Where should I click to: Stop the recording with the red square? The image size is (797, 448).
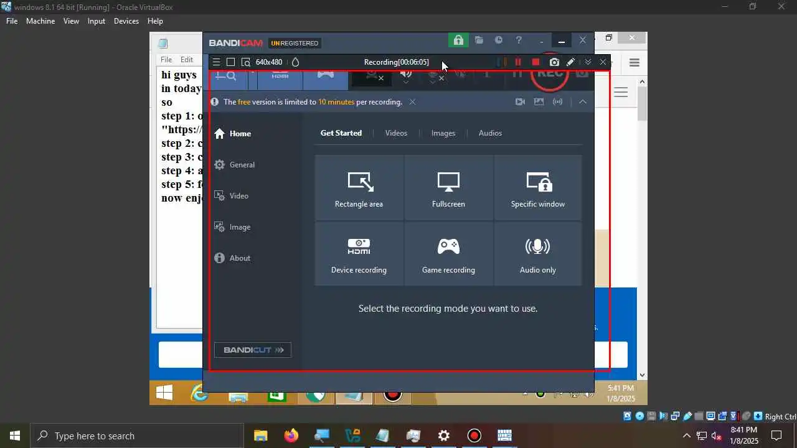pos(535,62)
